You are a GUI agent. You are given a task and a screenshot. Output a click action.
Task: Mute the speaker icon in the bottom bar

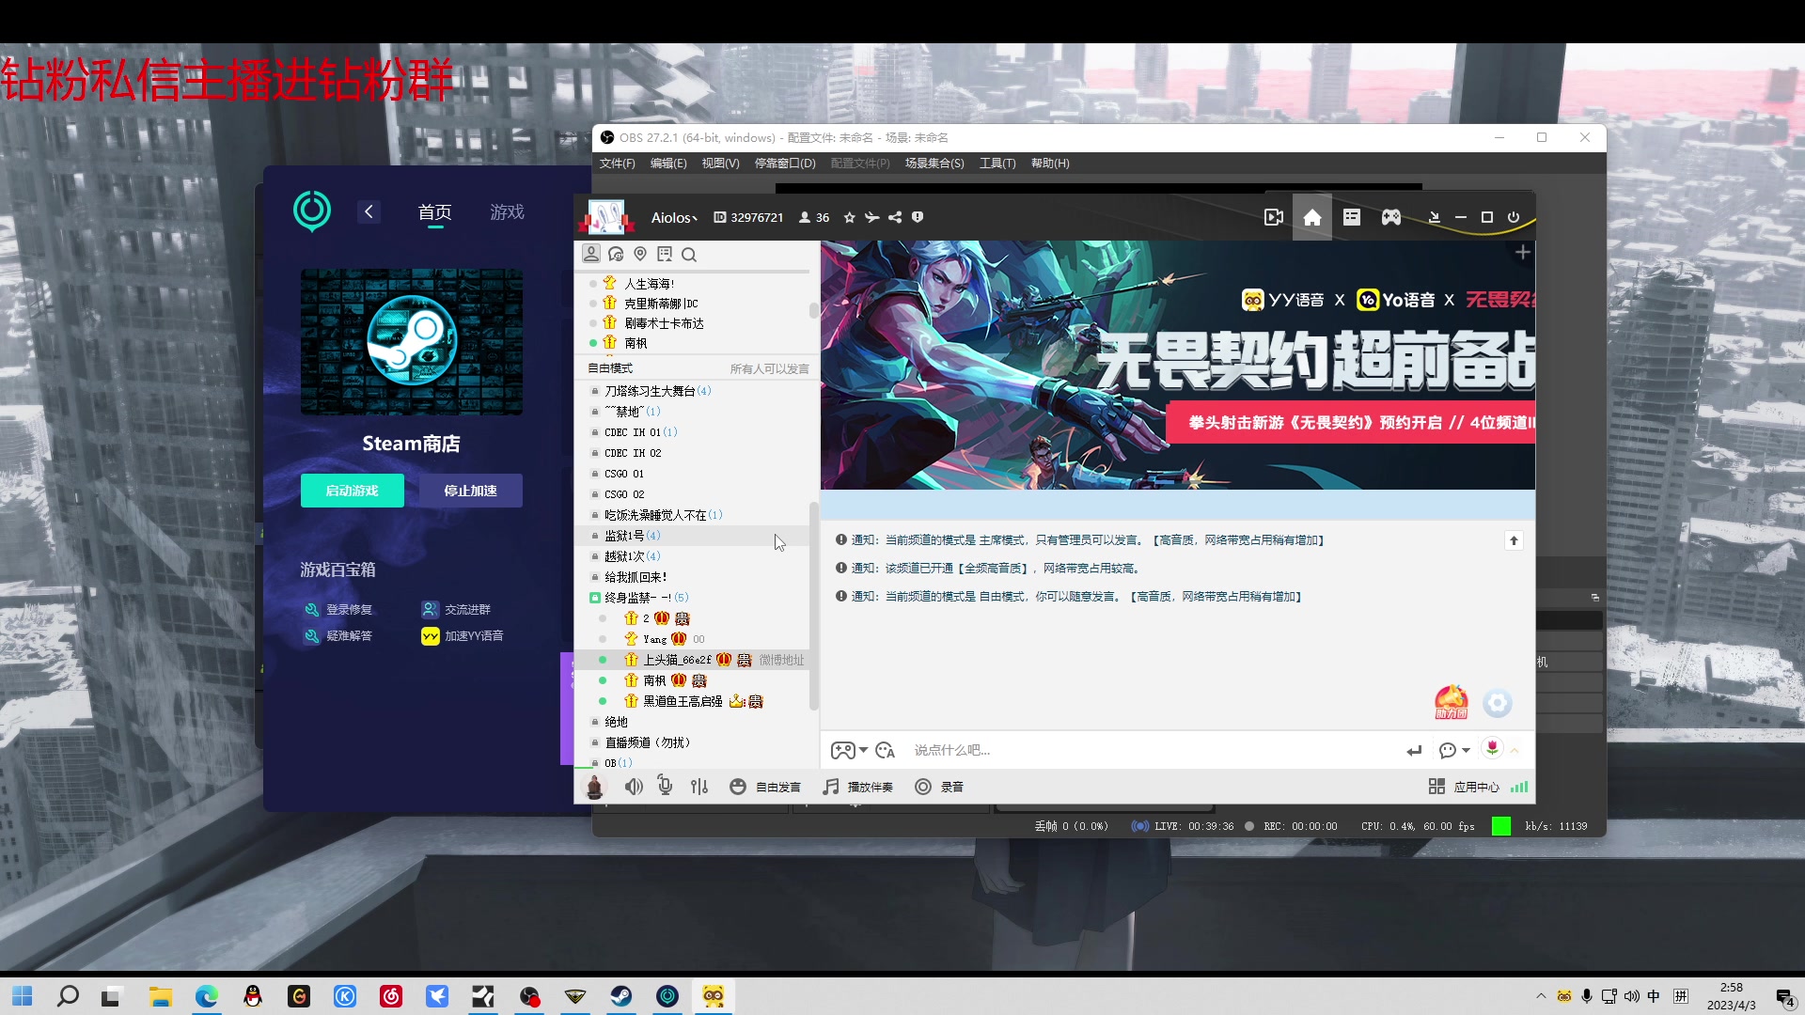point(634,787)
